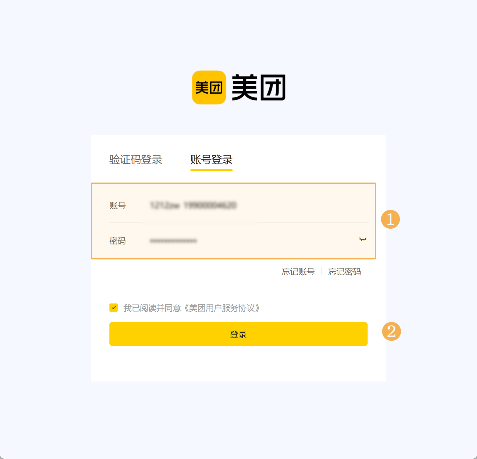Click the 密码 field label
The height and width of the screenshot is (459, 477).
click(118, 241)
